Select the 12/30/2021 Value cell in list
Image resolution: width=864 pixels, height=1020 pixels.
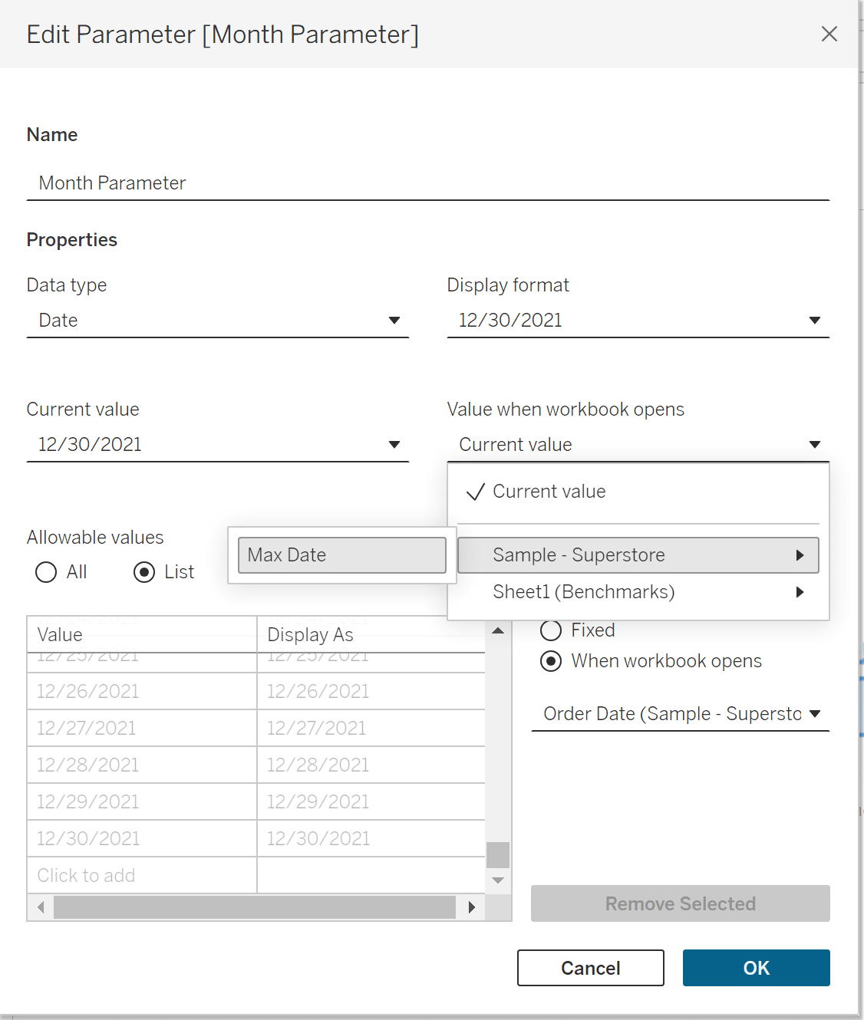pos(142,838)
